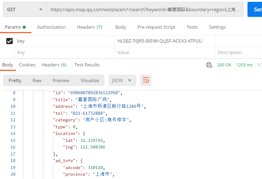The height and width of the screenshot is (179, 262).
Task: Click the "location" key on line 14
Action: pyautogui.click(x=65, y=134)
